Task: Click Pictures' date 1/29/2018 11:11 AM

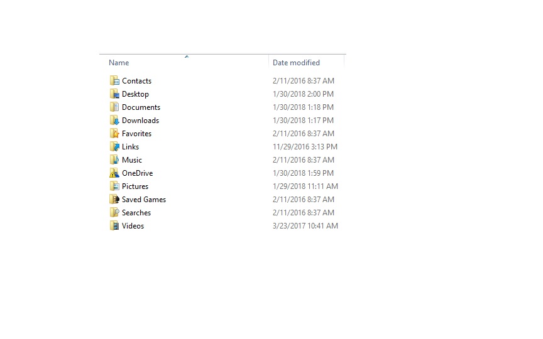Action: click(305, 186)
